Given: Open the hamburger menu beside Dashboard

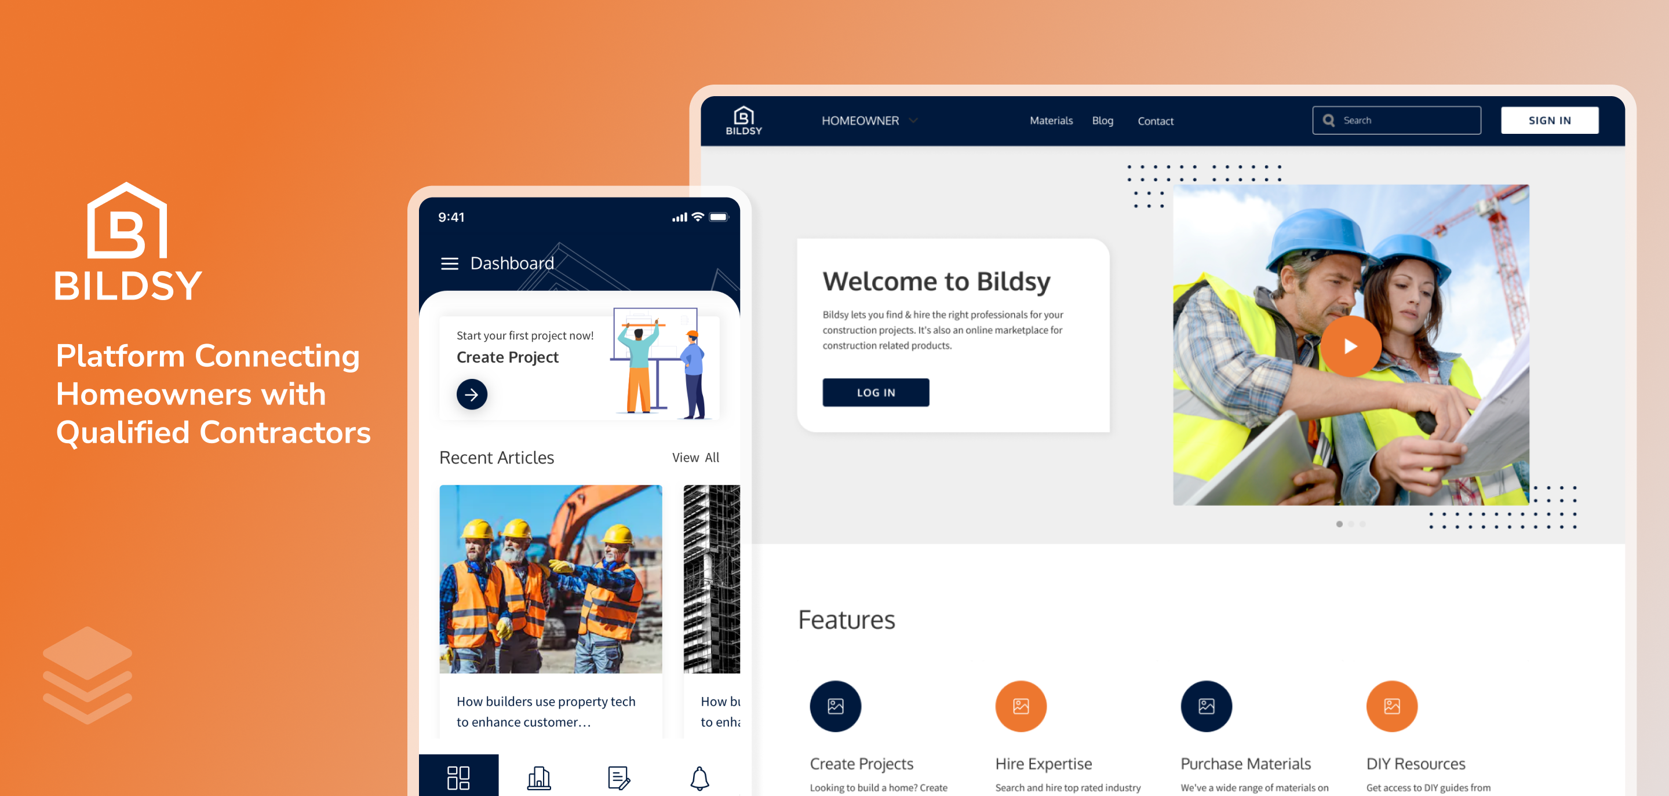Looking at the screenshot, I should pos(449,264).
